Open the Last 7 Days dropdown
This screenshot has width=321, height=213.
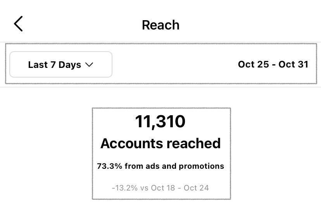(x=61, y=64)
